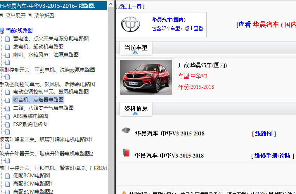Screen dimensions: 296x194
Task: Click the 菜单展开 expand-all icon
Action: (1, 16)
